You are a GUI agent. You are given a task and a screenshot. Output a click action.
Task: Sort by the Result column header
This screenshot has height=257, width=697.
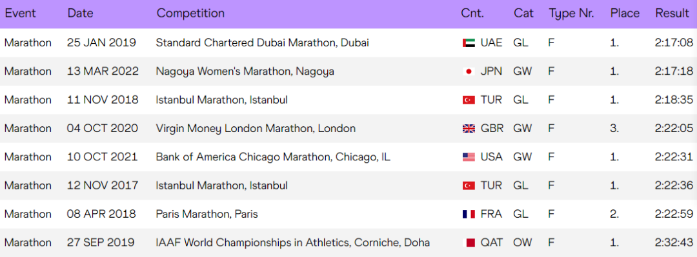[672, 14]
